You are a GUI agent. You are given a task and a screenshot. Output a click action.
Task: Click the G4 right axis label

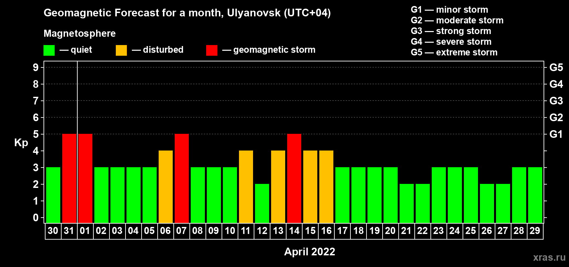pos(556,84)
